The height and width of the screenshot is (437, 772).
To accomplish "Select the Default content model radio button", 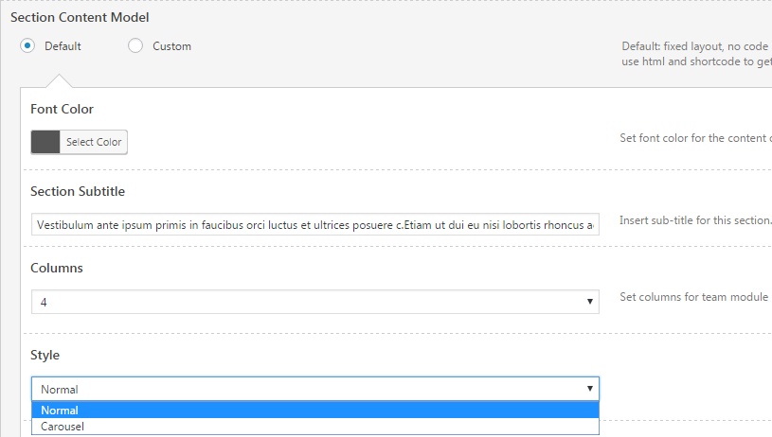I will click(x=27, y=45).
